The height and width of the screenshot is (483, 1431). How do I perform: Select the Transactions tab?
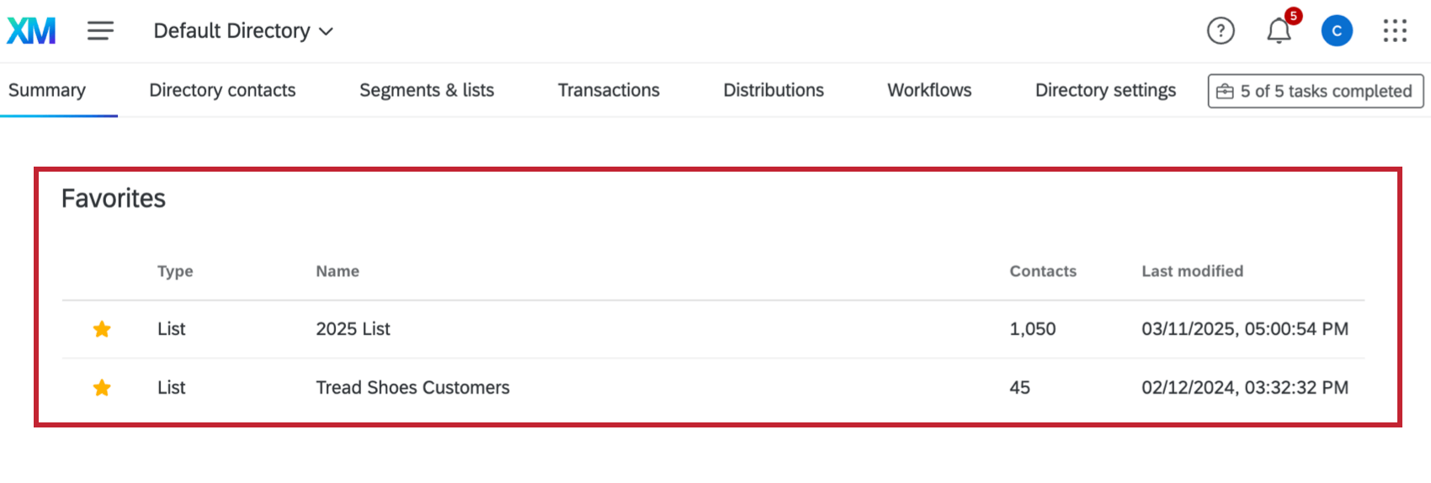click(x=609, y=90)
